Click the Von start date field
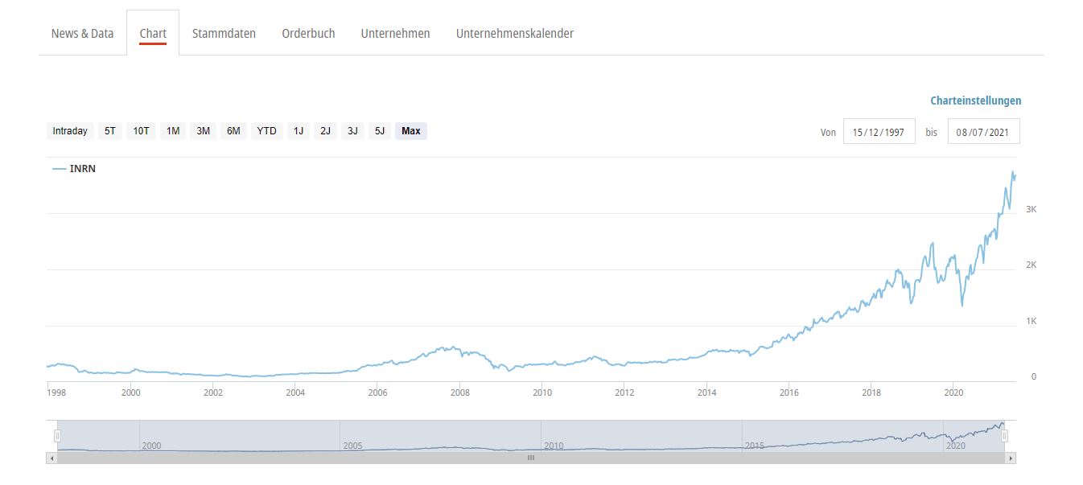The height and width of the screenshot is (485, 1083). (879, 132)
